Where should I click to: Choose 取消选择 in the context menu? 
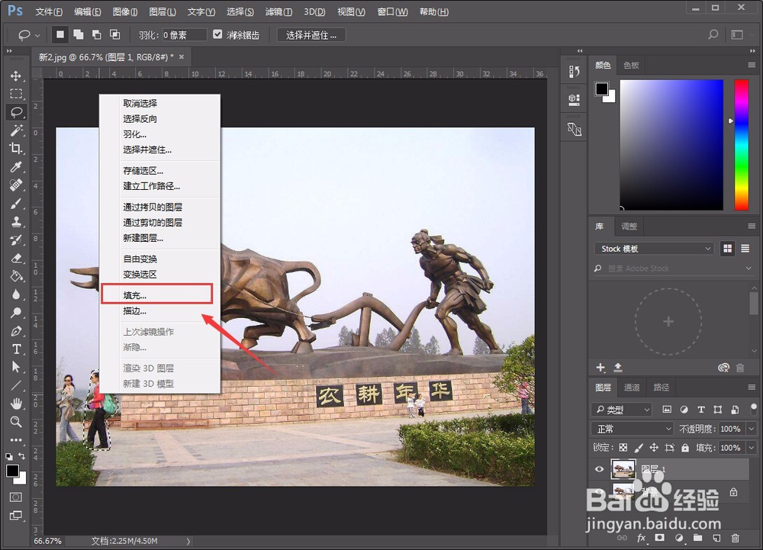(x=140, y=103)
